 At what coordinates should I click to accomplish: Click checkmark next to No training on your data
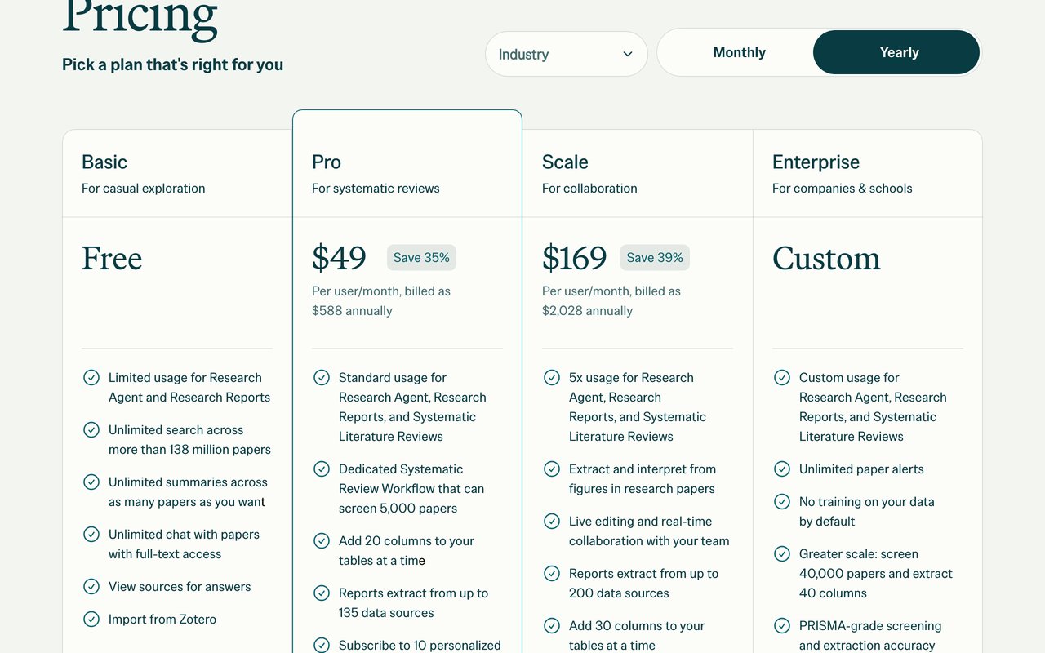click(782, 501)
